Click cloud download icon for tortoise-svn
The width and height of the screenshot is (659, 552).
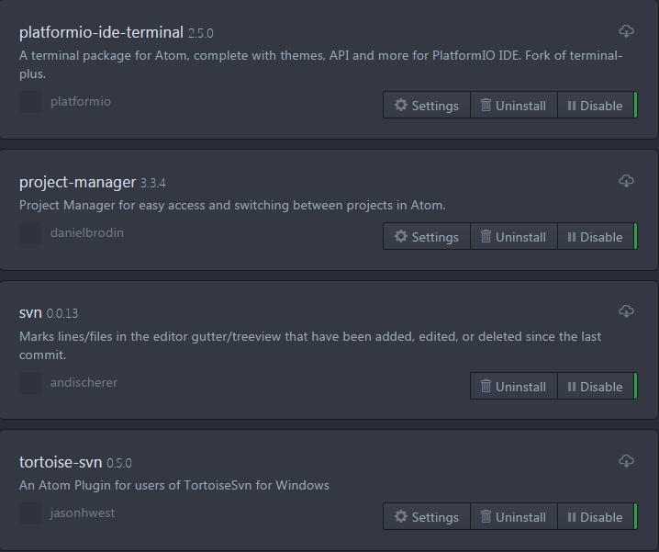point(626,461)
